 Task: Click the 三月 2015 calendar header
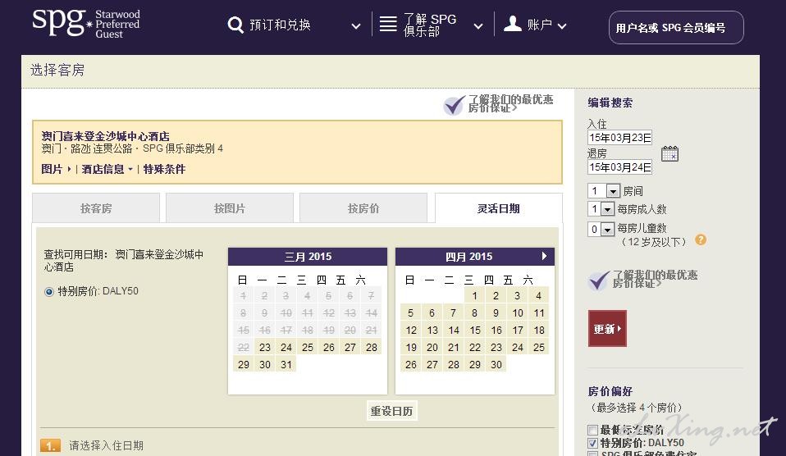308,257
